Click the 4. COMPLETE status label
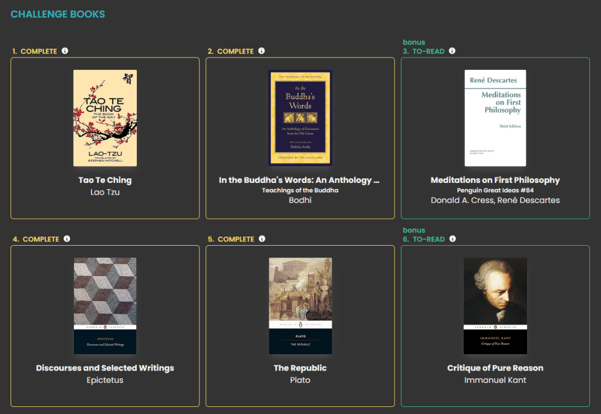 (x=36, y=239)
